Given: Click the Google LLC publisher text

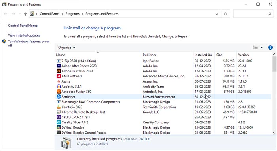Looking at the screenshot, I should 151,112.
